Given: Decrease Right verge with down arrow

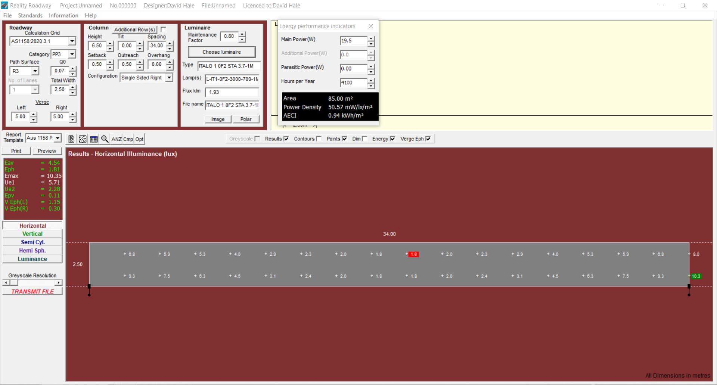Looking at the screenshot, I should click(73, 119).
